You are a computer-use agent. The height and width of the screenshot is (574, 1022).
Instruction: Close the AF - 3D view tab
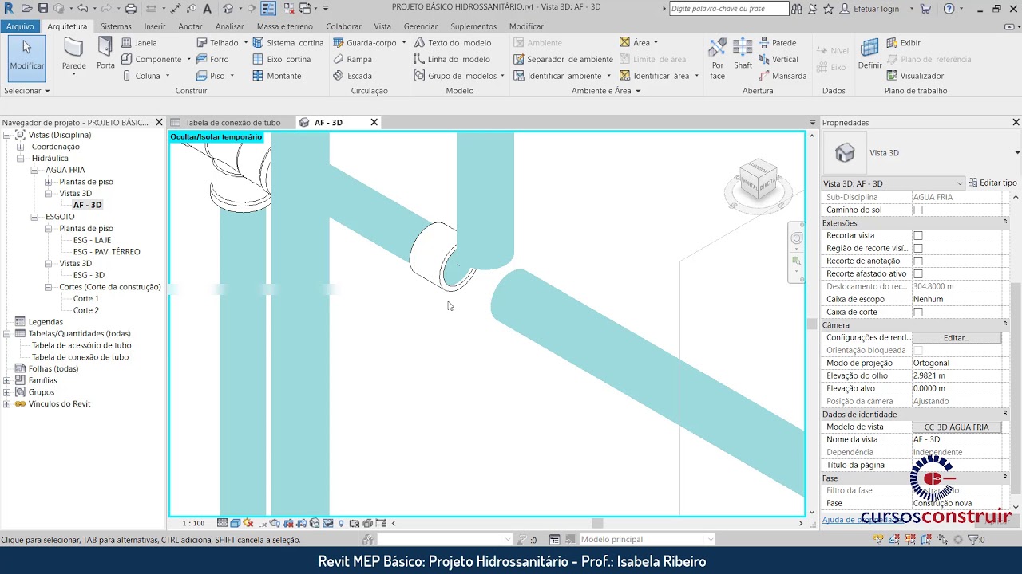(374, 123)
